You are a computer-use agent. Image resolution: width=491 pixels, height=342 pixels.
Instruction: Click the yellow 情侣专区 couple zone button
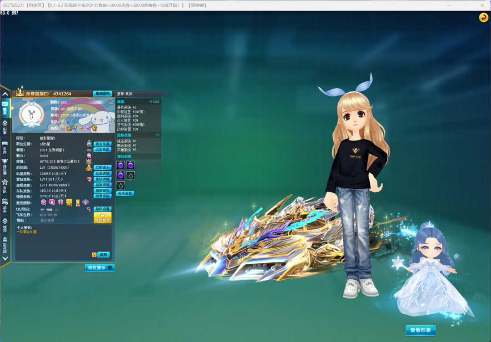(102, 218)
